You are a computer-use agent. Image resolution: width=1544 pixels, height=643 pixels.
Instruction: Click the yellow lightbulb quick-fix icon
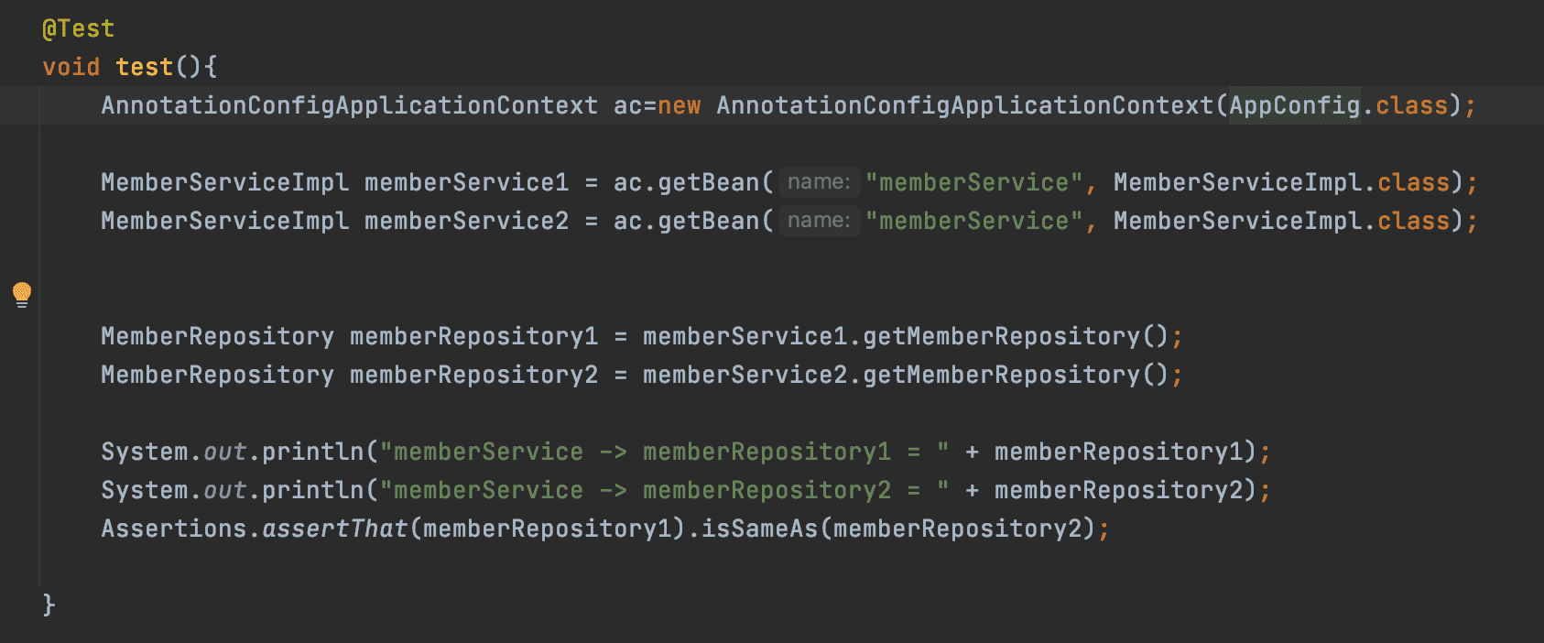click(22, 294)
